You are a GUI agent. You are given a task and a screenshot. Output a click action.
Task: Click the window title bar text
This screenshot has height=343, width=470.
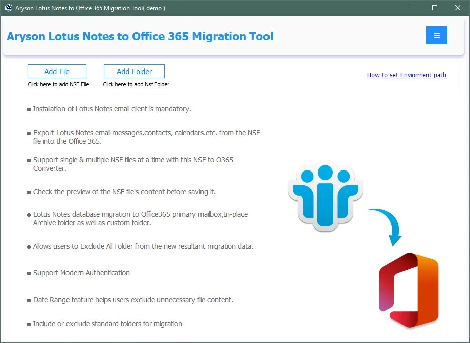(90, 8)
